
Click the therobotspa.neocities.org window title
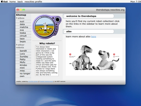(110, 10)
